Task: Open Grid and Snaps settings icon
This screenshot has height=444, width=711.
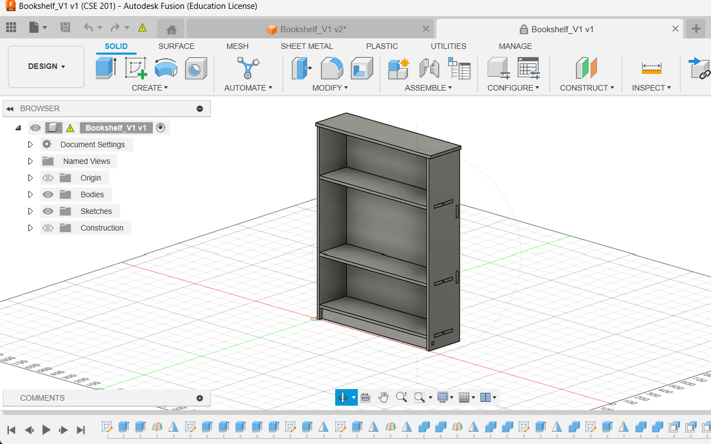Action: [x=464, y=397]
